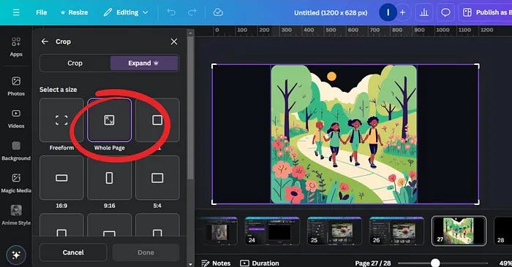This screenshot has width=512, height=267.
Task: Select the 5:4 size option
Action: pos(157,178)
